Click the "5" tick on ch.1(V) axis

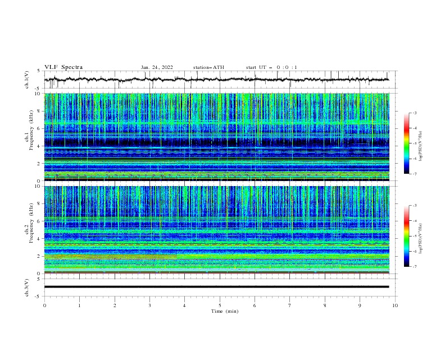coord(39,71)
